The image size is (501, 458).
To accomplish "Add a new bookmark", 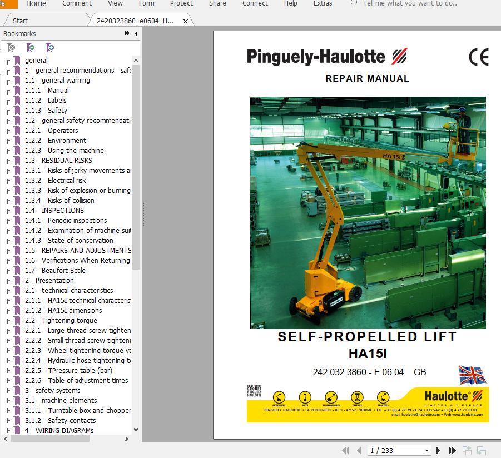I will point(31,48).
